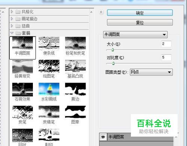This screenshot has height=146, width=187.
Task: Select the 炭笔 filter thumbnail
Action: point(22,113)
